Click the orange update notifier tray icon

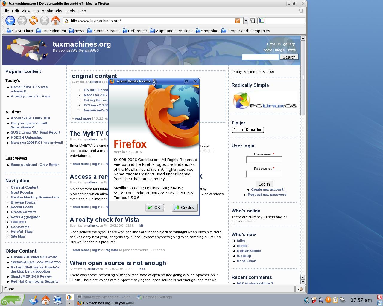tap(328, 300)
